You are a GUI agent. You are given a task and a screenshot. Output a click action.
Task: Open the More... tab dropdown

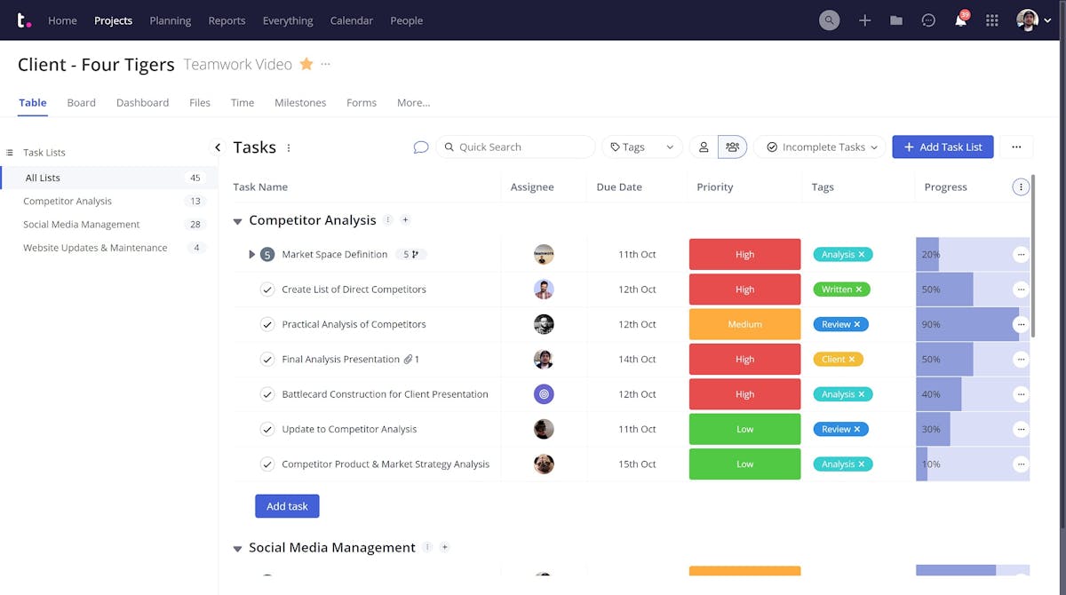click(x=413, y=103)
